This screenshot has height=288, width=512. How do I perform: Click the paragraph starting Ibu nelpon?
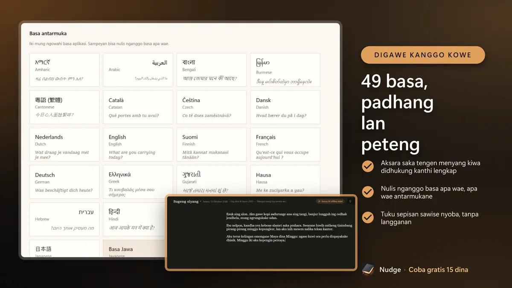[290, 227]
